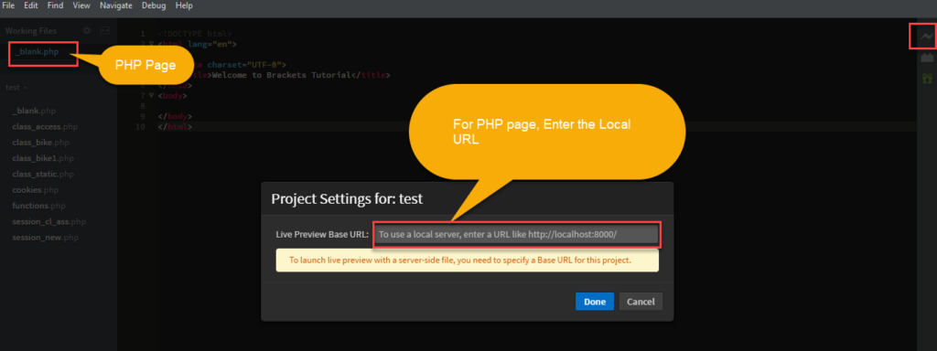937x351 pixels.
Task: Click the Working Files heading
Action: (x=31, y=30)
